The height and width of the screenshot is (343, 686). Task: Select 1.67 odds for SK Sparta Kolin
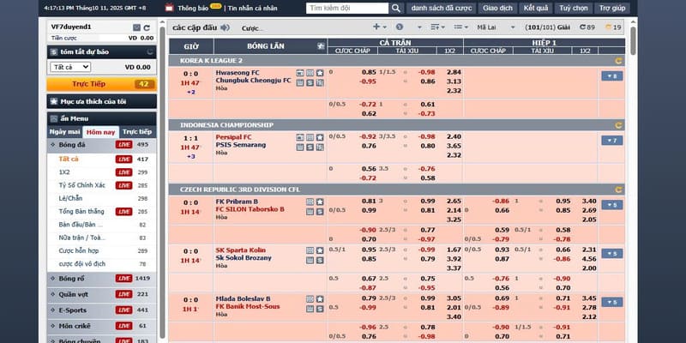click(454, 250)
